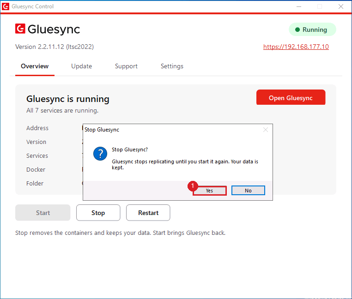Click the Gluesync Control title bar icon
352x299 pixels.
point(6,6)
